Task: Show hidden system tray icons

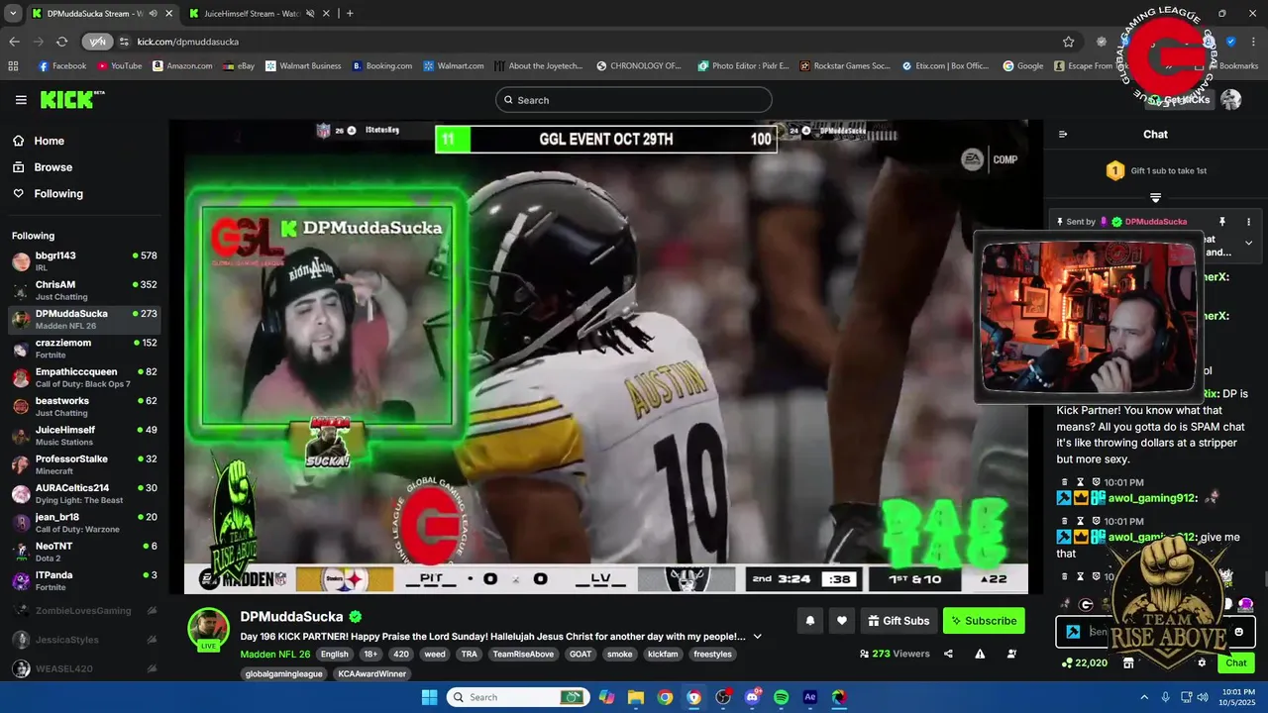Action: 1144,697
